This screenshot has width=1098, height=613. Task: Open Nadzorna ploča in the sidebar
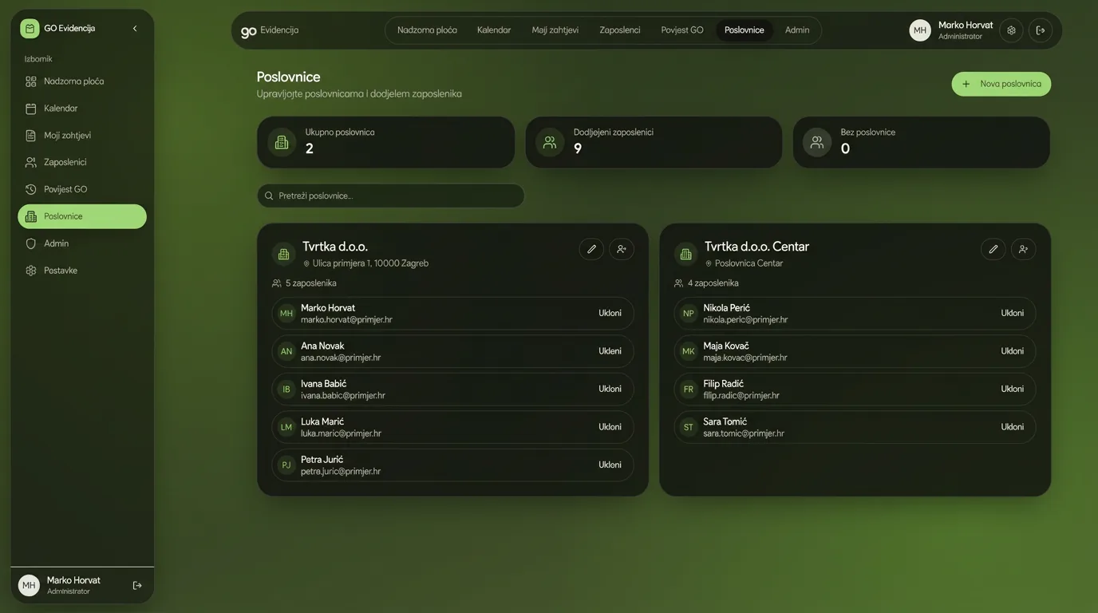82,81
